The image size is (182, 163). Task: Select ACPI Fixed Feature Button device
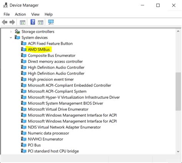(50, 44)
